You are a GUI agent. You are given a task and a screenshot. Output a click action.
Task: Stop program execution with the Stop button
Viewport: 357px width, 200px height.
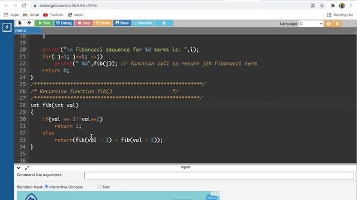point(84,23)
